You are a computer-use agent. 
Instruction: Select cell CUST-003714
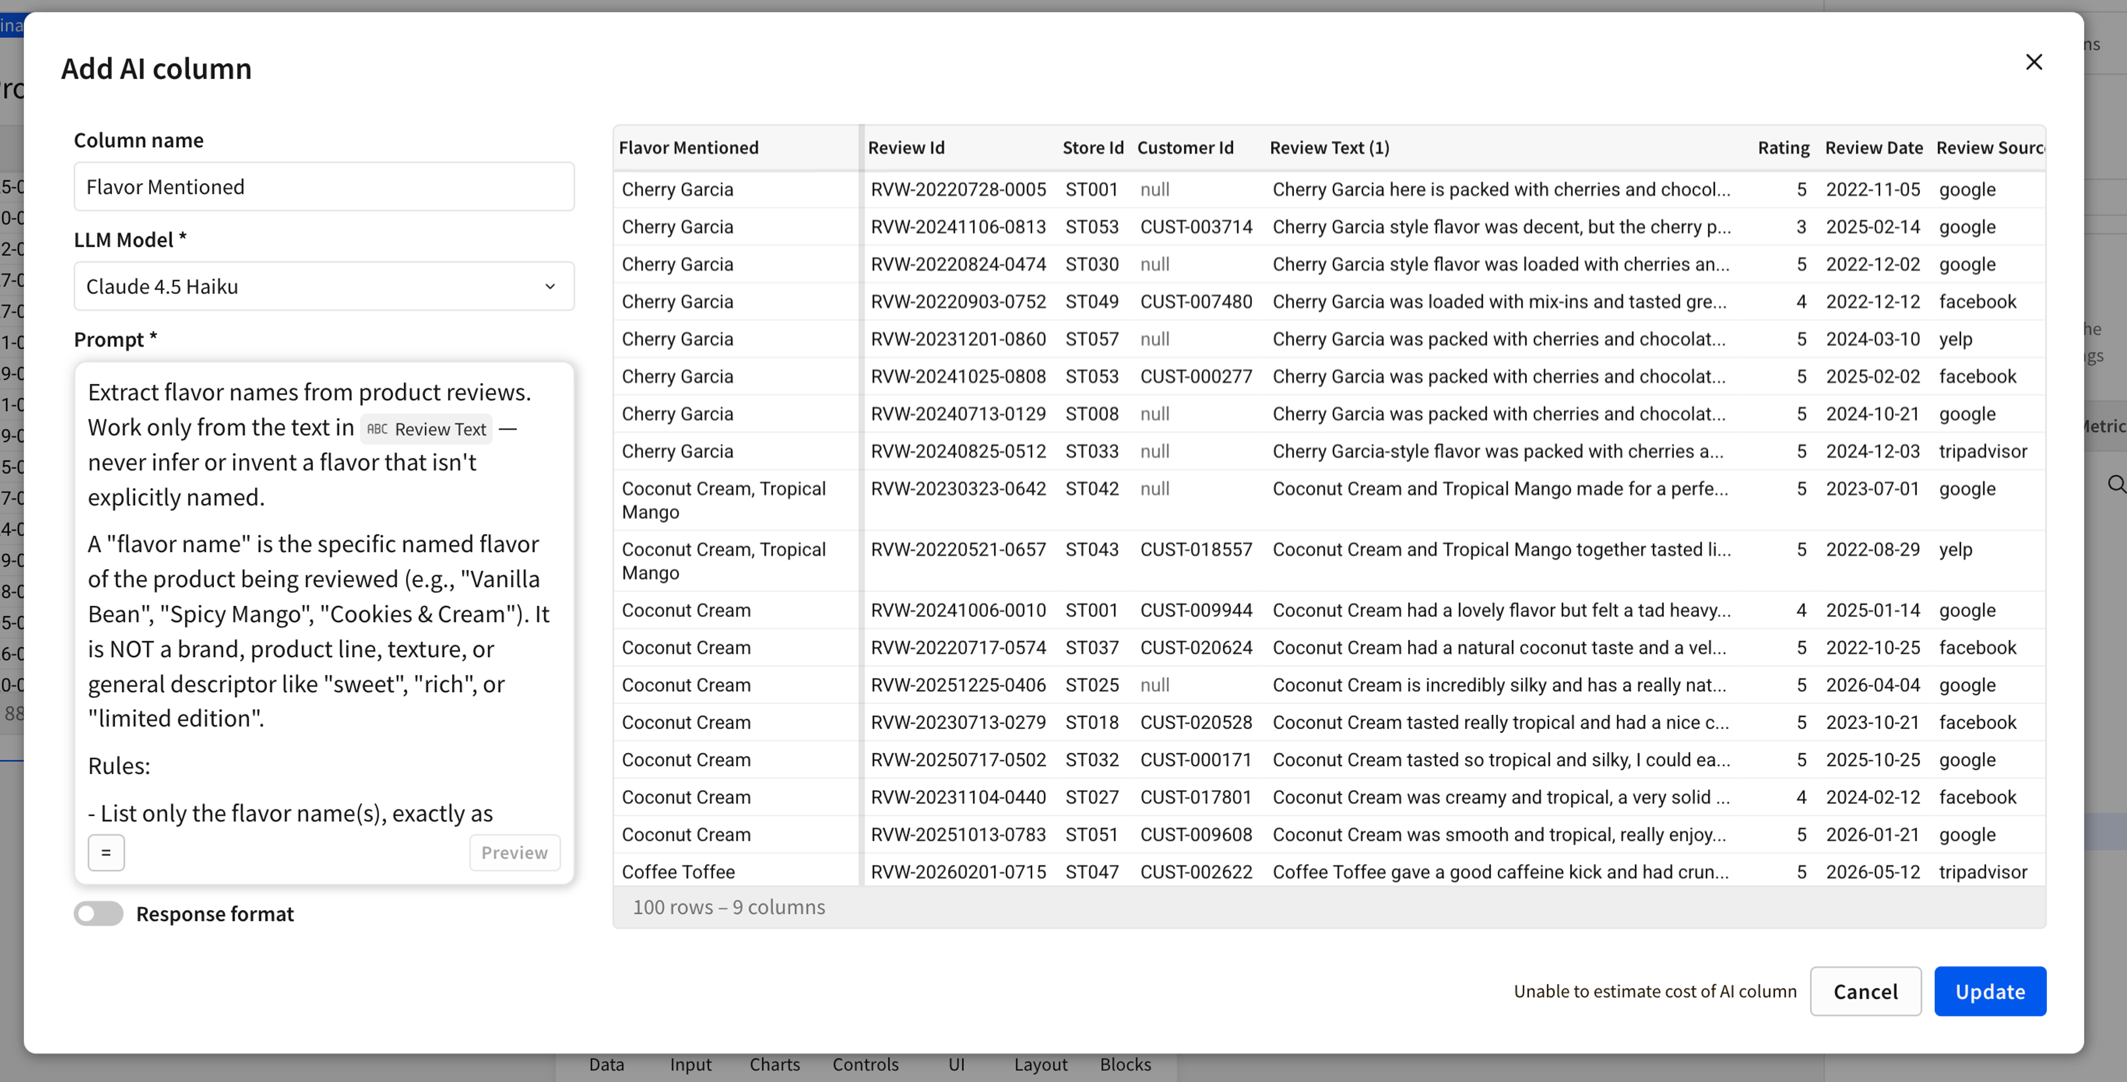(x=1196, y=227)
